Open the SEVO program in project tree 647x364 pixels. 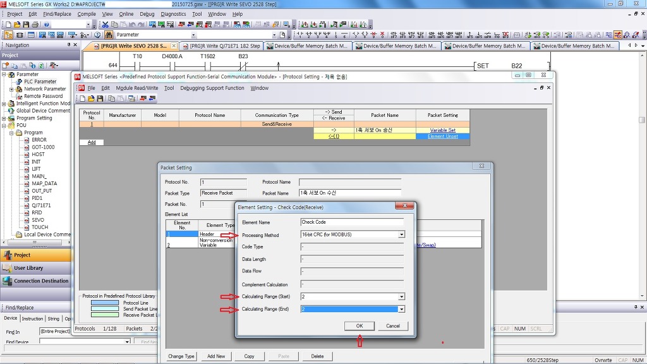[x=38, y=220]
